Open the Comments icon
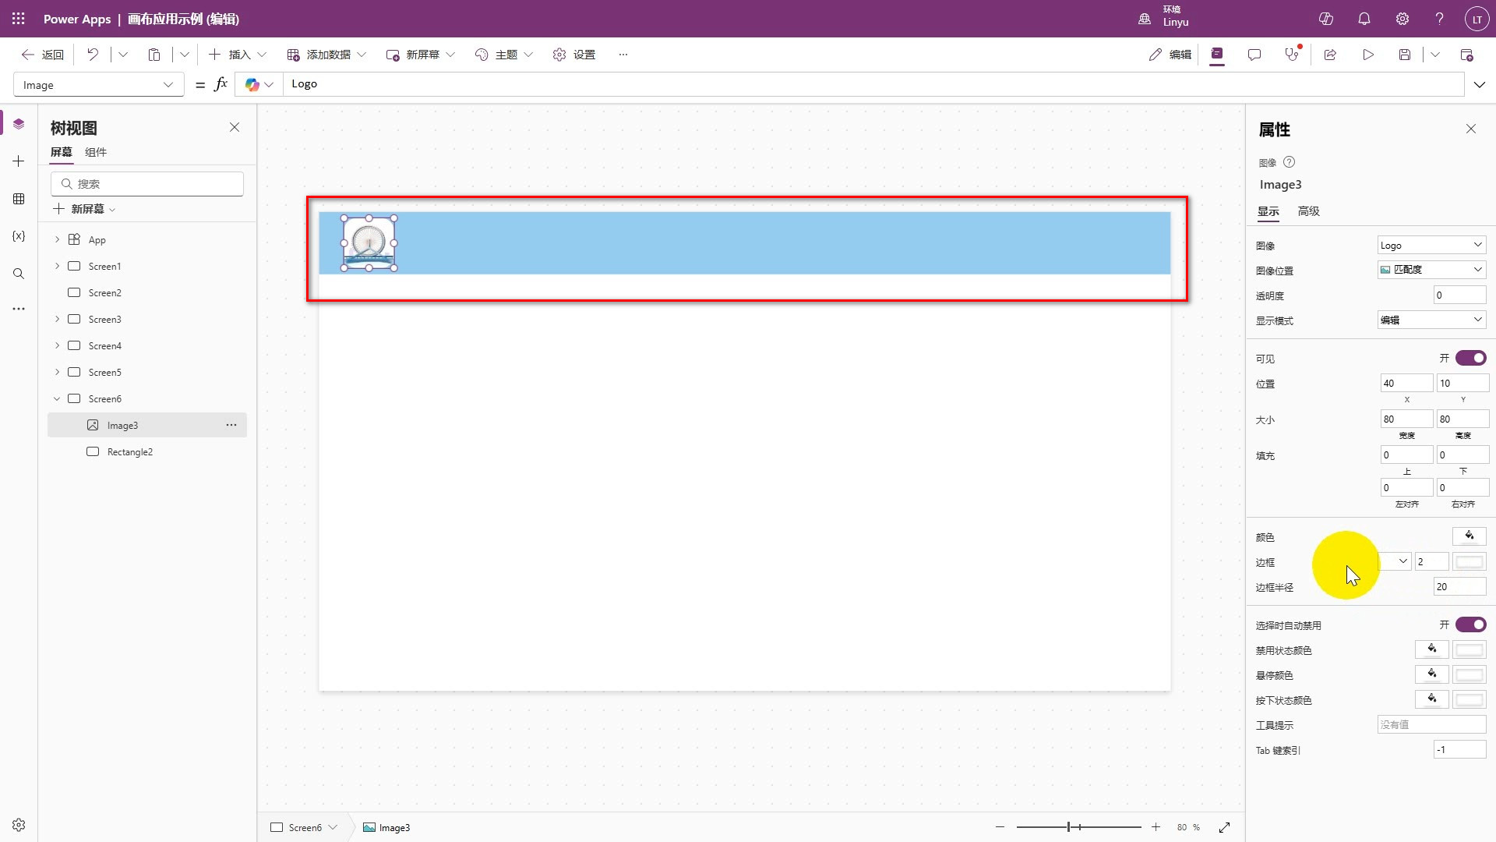 [1254, 55]
